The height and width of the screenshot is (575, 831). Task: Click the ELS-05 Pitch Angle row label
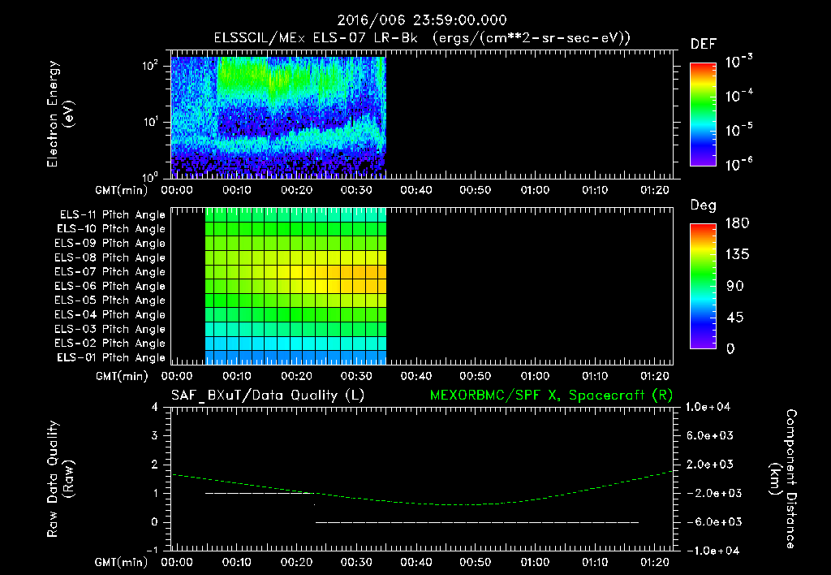(110, 300)
